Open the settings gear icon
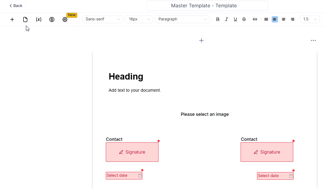 pyautogui.click(x=65, y=19)
